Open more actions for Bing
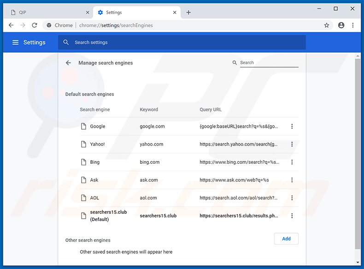This screenshot has width=364, height=269. pyautogui.click(x=292, y=162)
